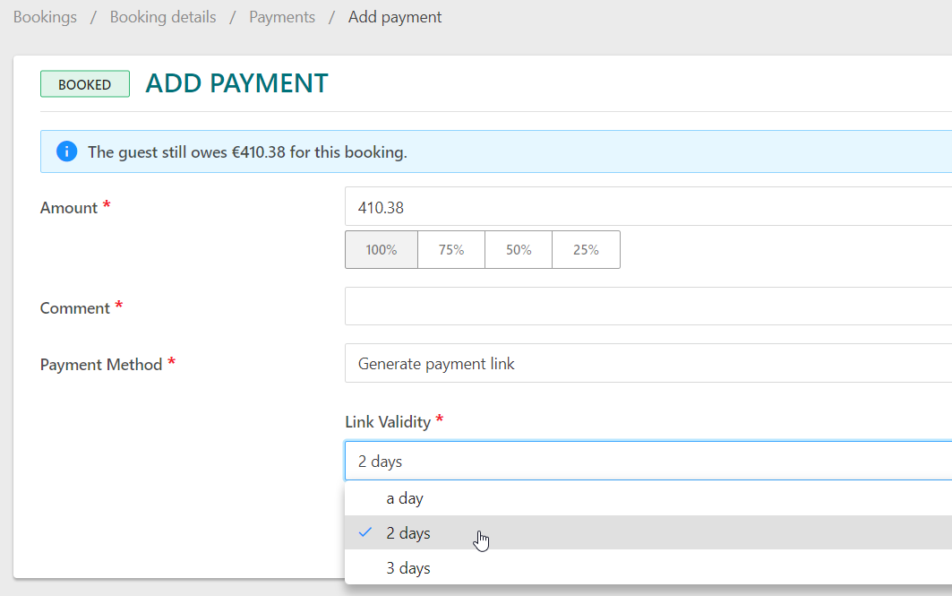The height and width of the screenshot is (596, 952).
Task: Click the guest still owes €410.38 notice
Action: point(247,152)
